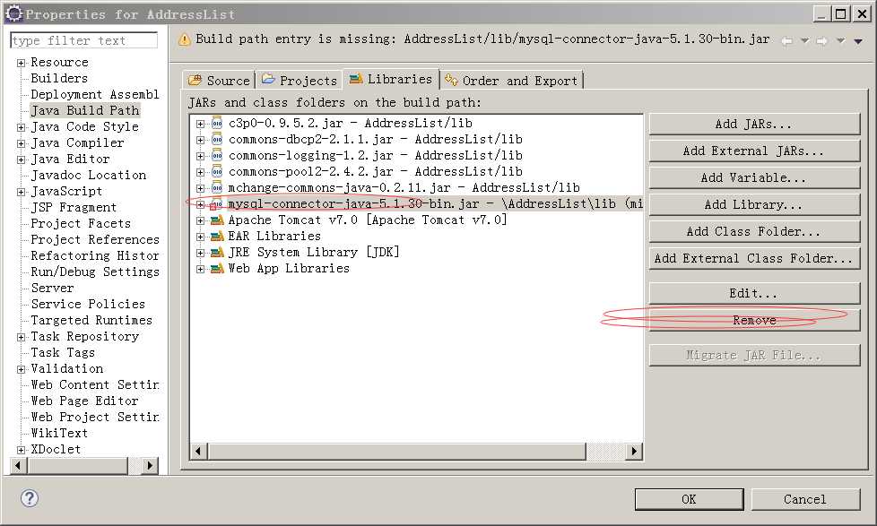Click the warning icon beside build path message

tap(184, 39)
